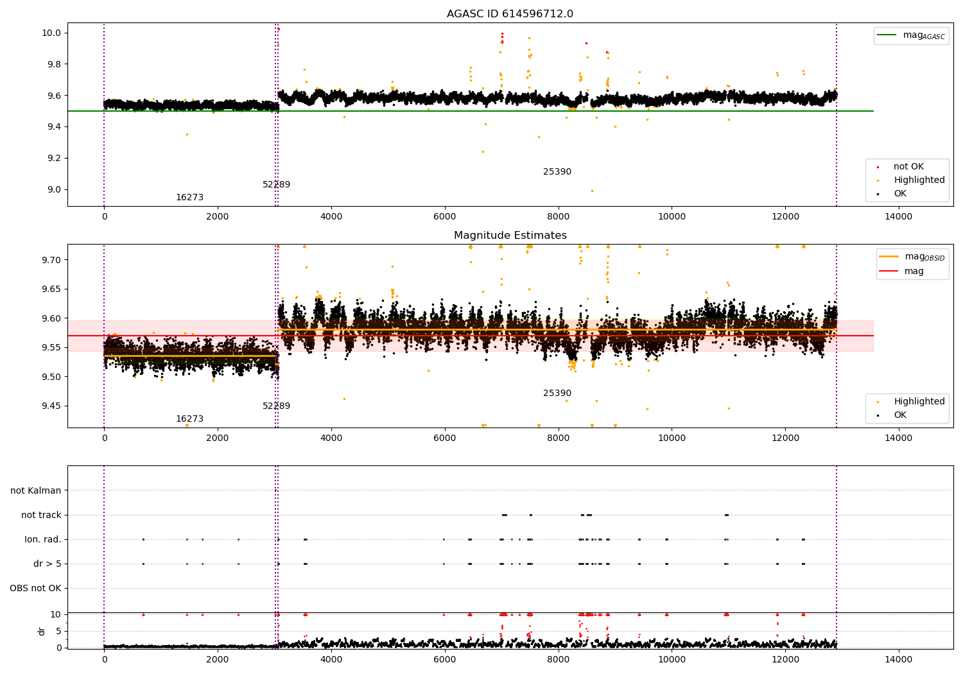Click 'Highlighted' in the Magnitude Estimates legend

(x=919, y=402)
